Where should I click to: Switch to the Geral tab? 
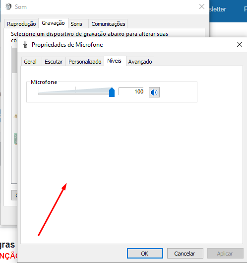click(30, 62)
